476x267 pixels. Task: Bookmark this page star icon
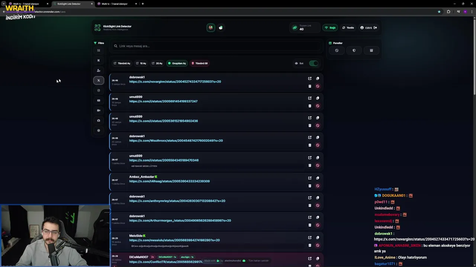[439, 11]
